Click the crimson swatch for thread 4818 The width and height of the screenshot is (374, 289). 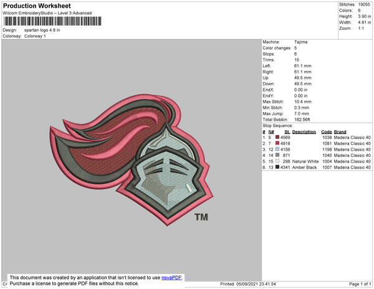coord(277,143)
